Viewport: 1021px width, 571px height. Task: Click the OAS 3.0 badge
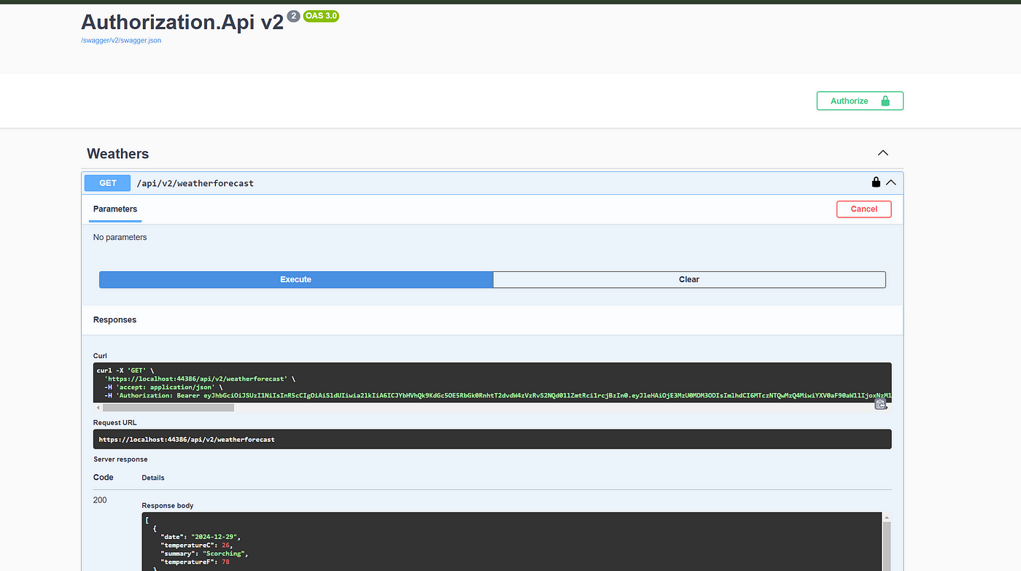coord(321,16)
